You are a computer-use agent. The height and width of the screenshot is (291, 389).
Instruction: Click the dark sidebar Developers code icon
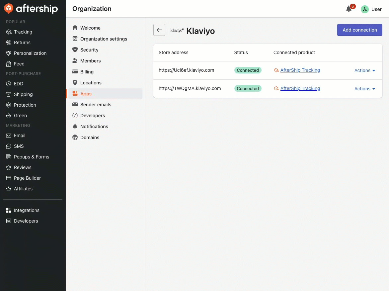tap(9, 221)
